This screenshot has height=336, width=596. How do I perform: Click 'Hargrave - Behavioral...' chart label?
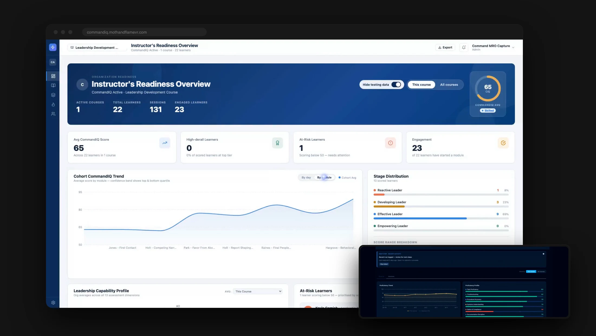(x=341, y=248)
